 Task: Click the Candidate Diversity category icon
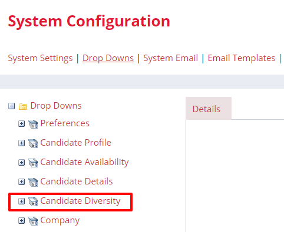click(33, 201)
